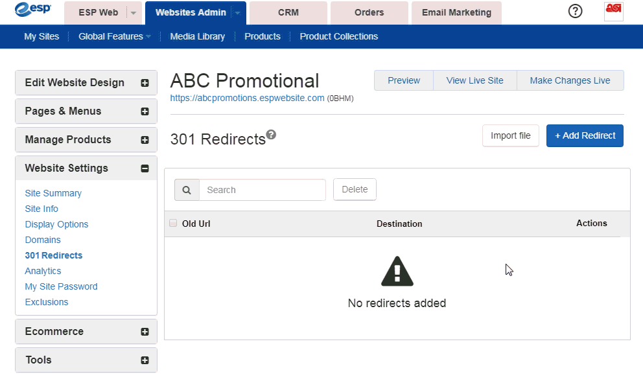Expand the Tools section
Image resolution: width=643 pixels, height=381 pixels.
click(x=86, y=360)
